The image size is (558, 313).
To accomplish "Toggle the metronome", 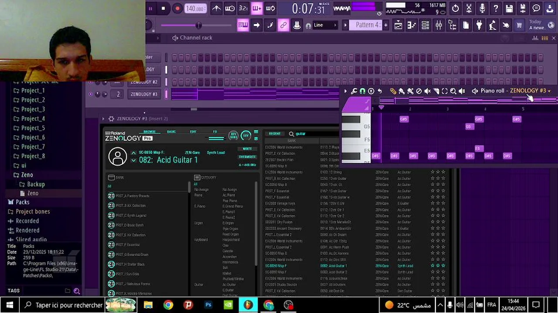I will point(216,8).
